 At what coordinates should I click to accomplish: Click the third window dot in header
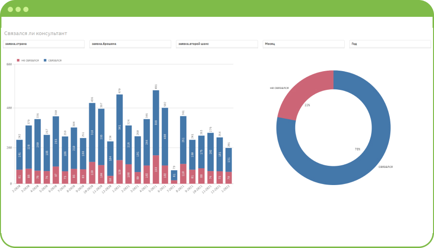coord(26,9)
